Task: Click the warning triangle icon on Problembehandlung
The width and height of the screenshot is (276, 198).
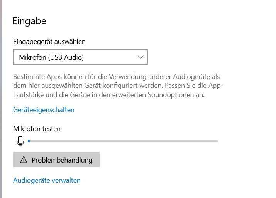Action: 24,160
